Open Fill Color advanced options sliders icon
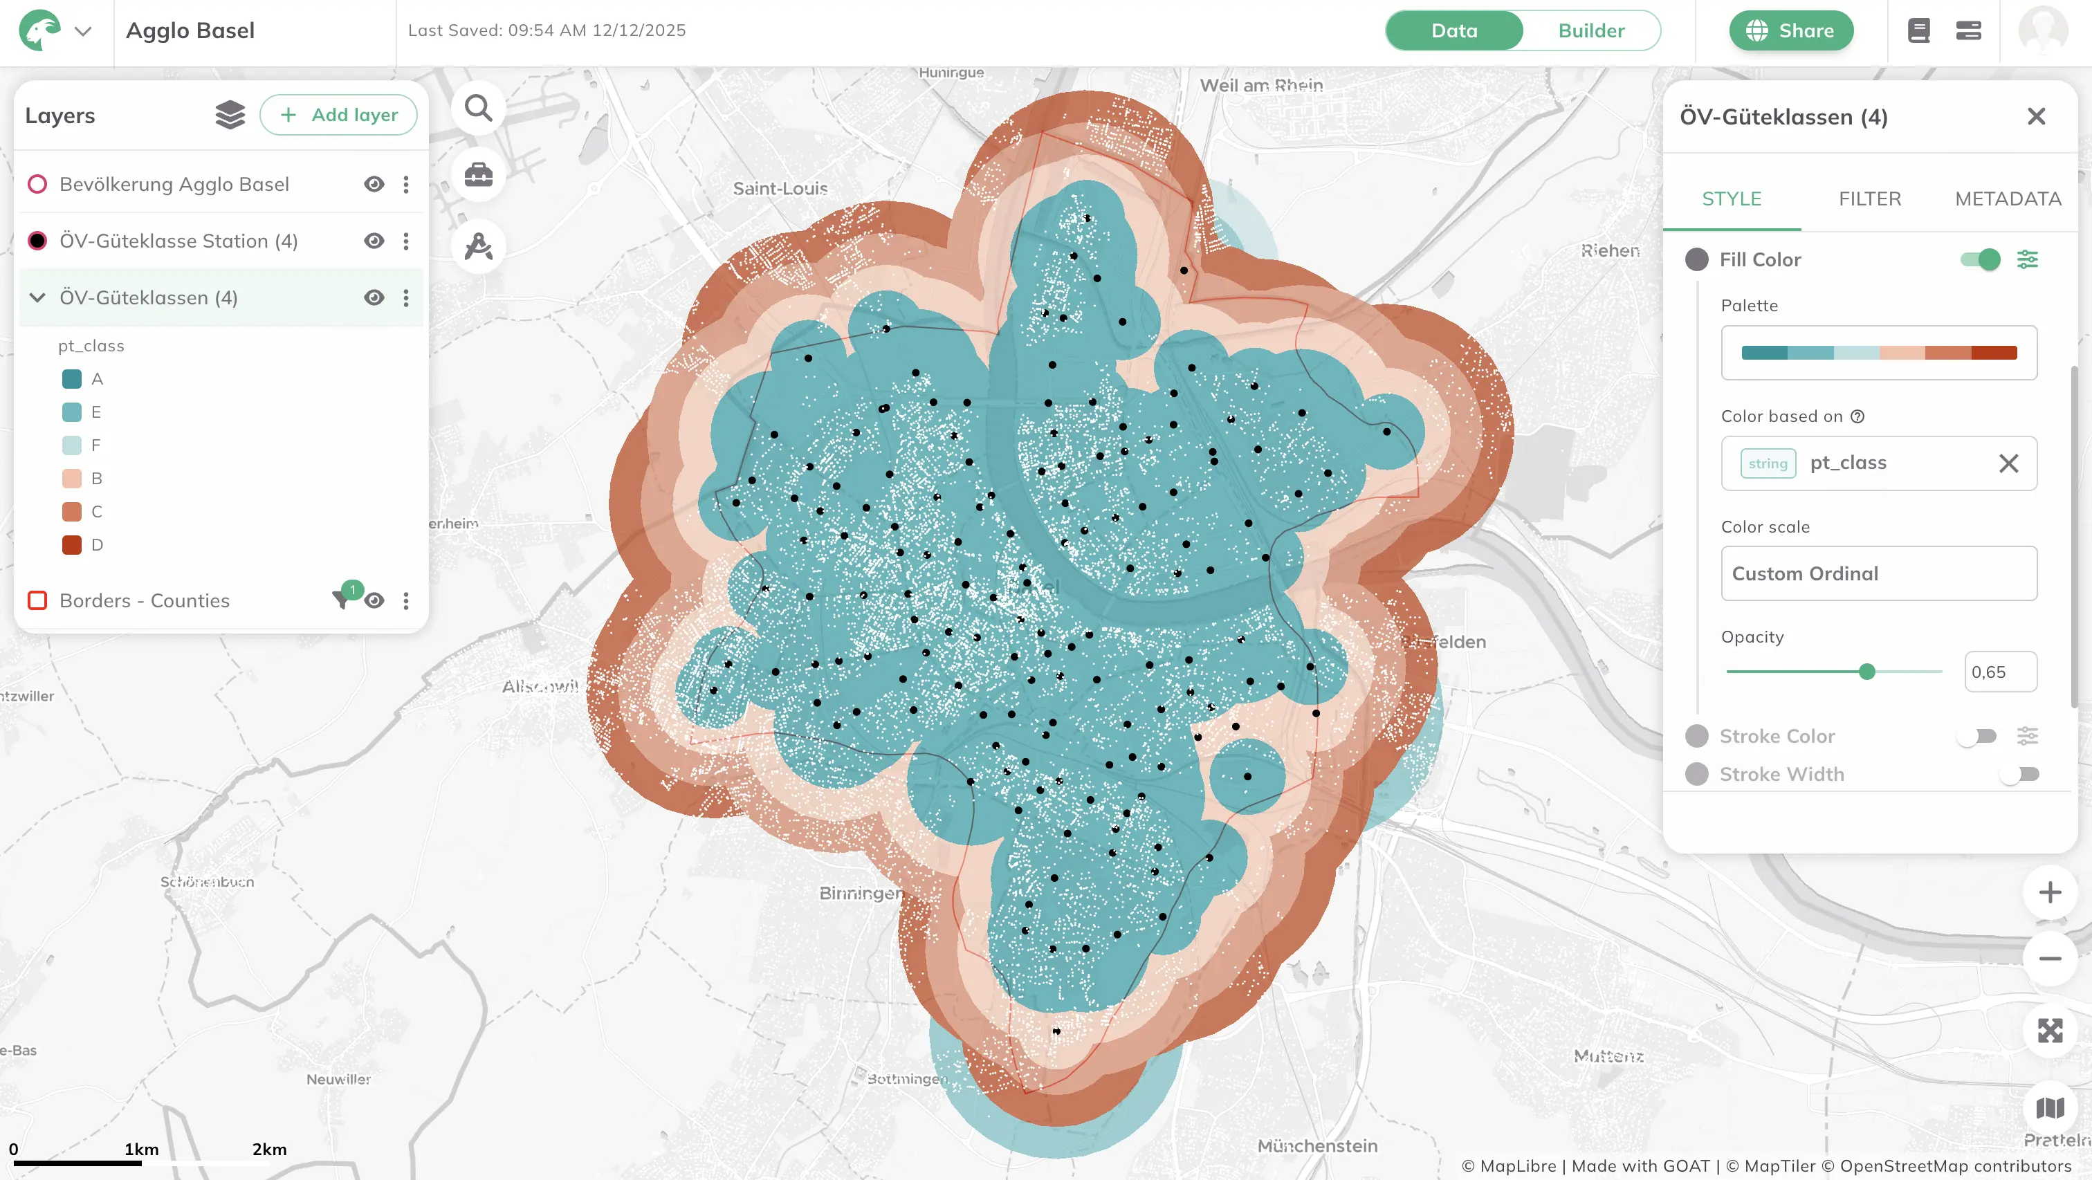 pyautogui.click(x=2028, y=259)
